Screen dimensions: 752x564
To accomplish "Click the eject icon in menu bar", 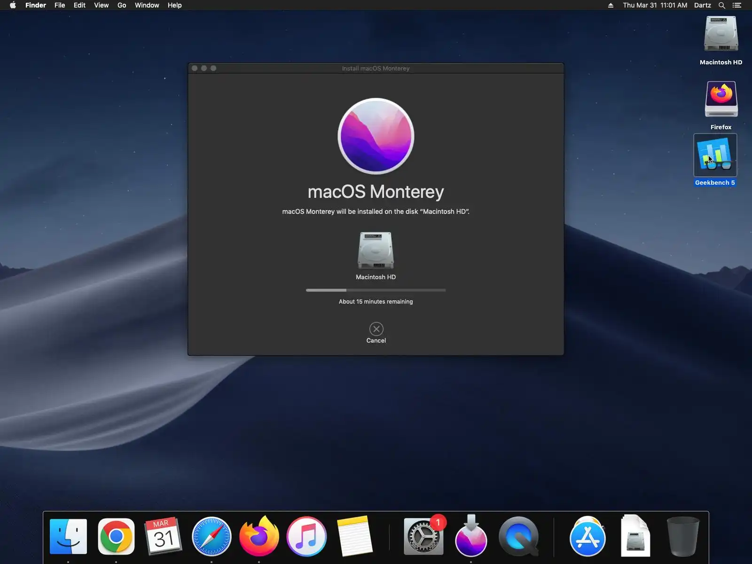I will pos(611,5).
